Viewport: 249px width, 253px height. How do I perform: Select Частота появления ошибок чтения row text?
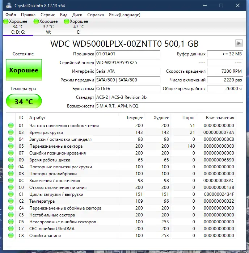coord(64,126)
